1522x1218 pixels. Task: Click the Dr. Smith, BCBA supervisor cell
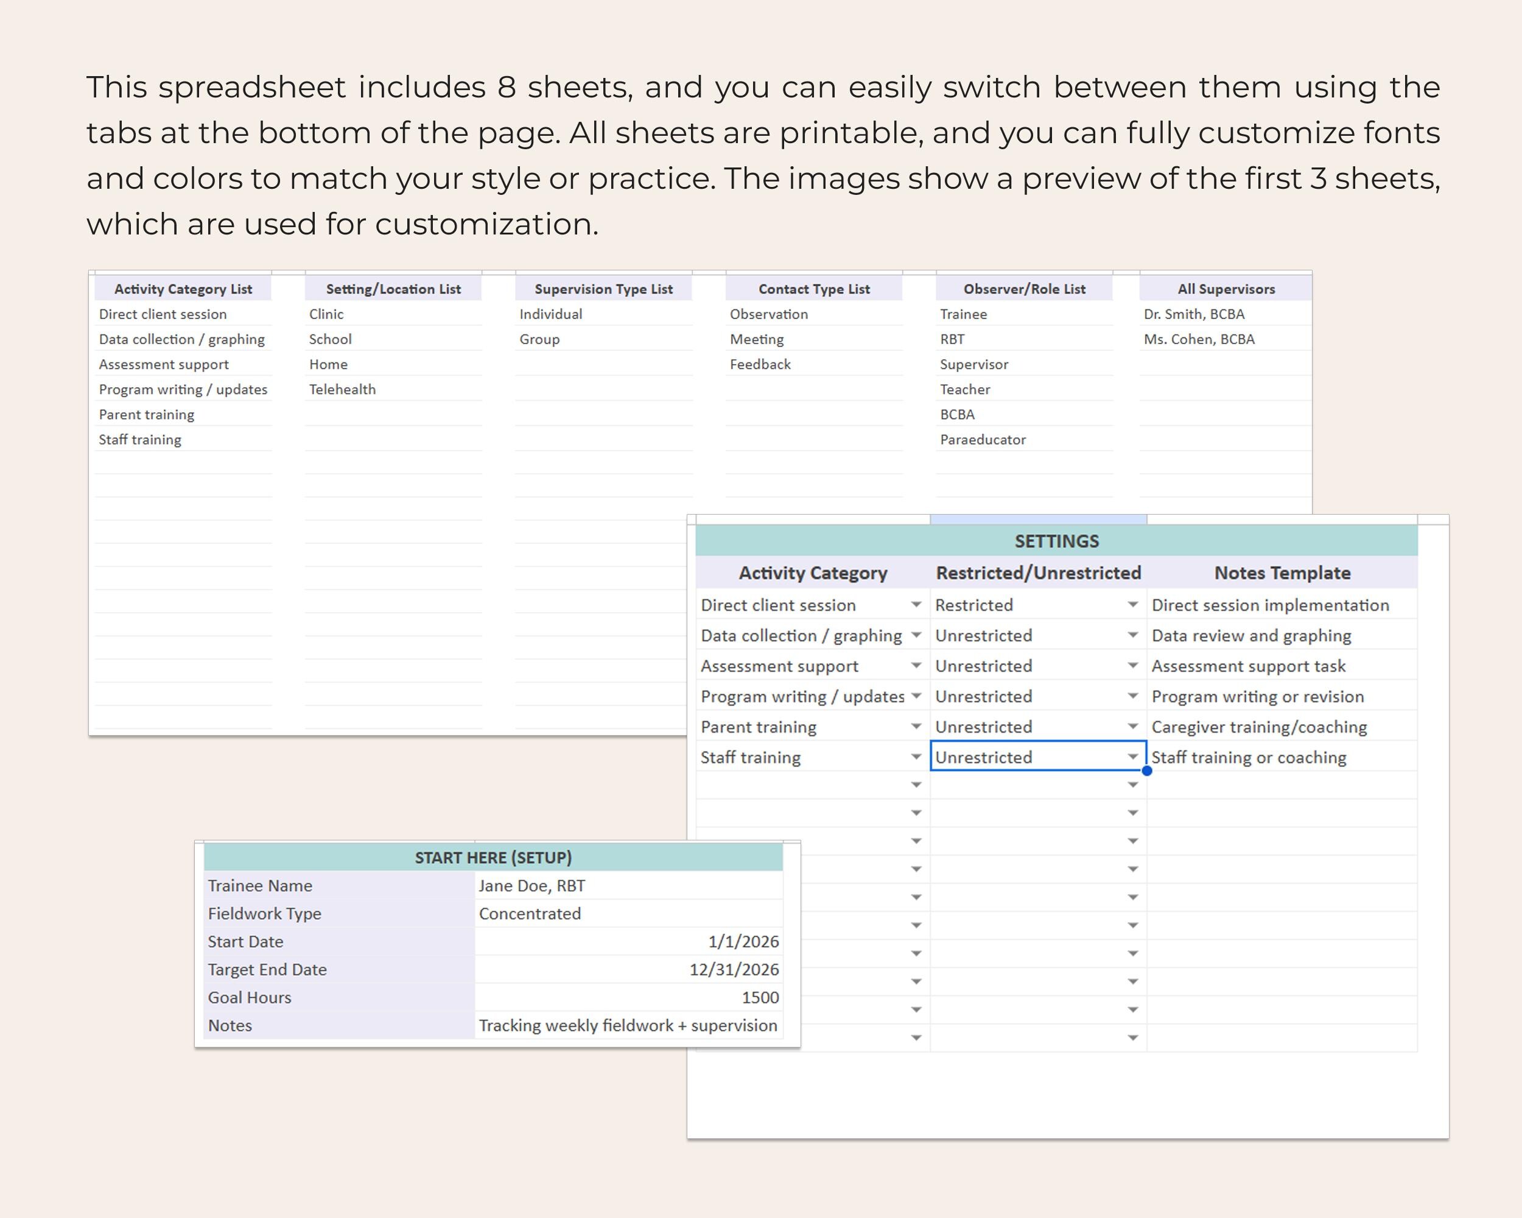pos(1226,314)
